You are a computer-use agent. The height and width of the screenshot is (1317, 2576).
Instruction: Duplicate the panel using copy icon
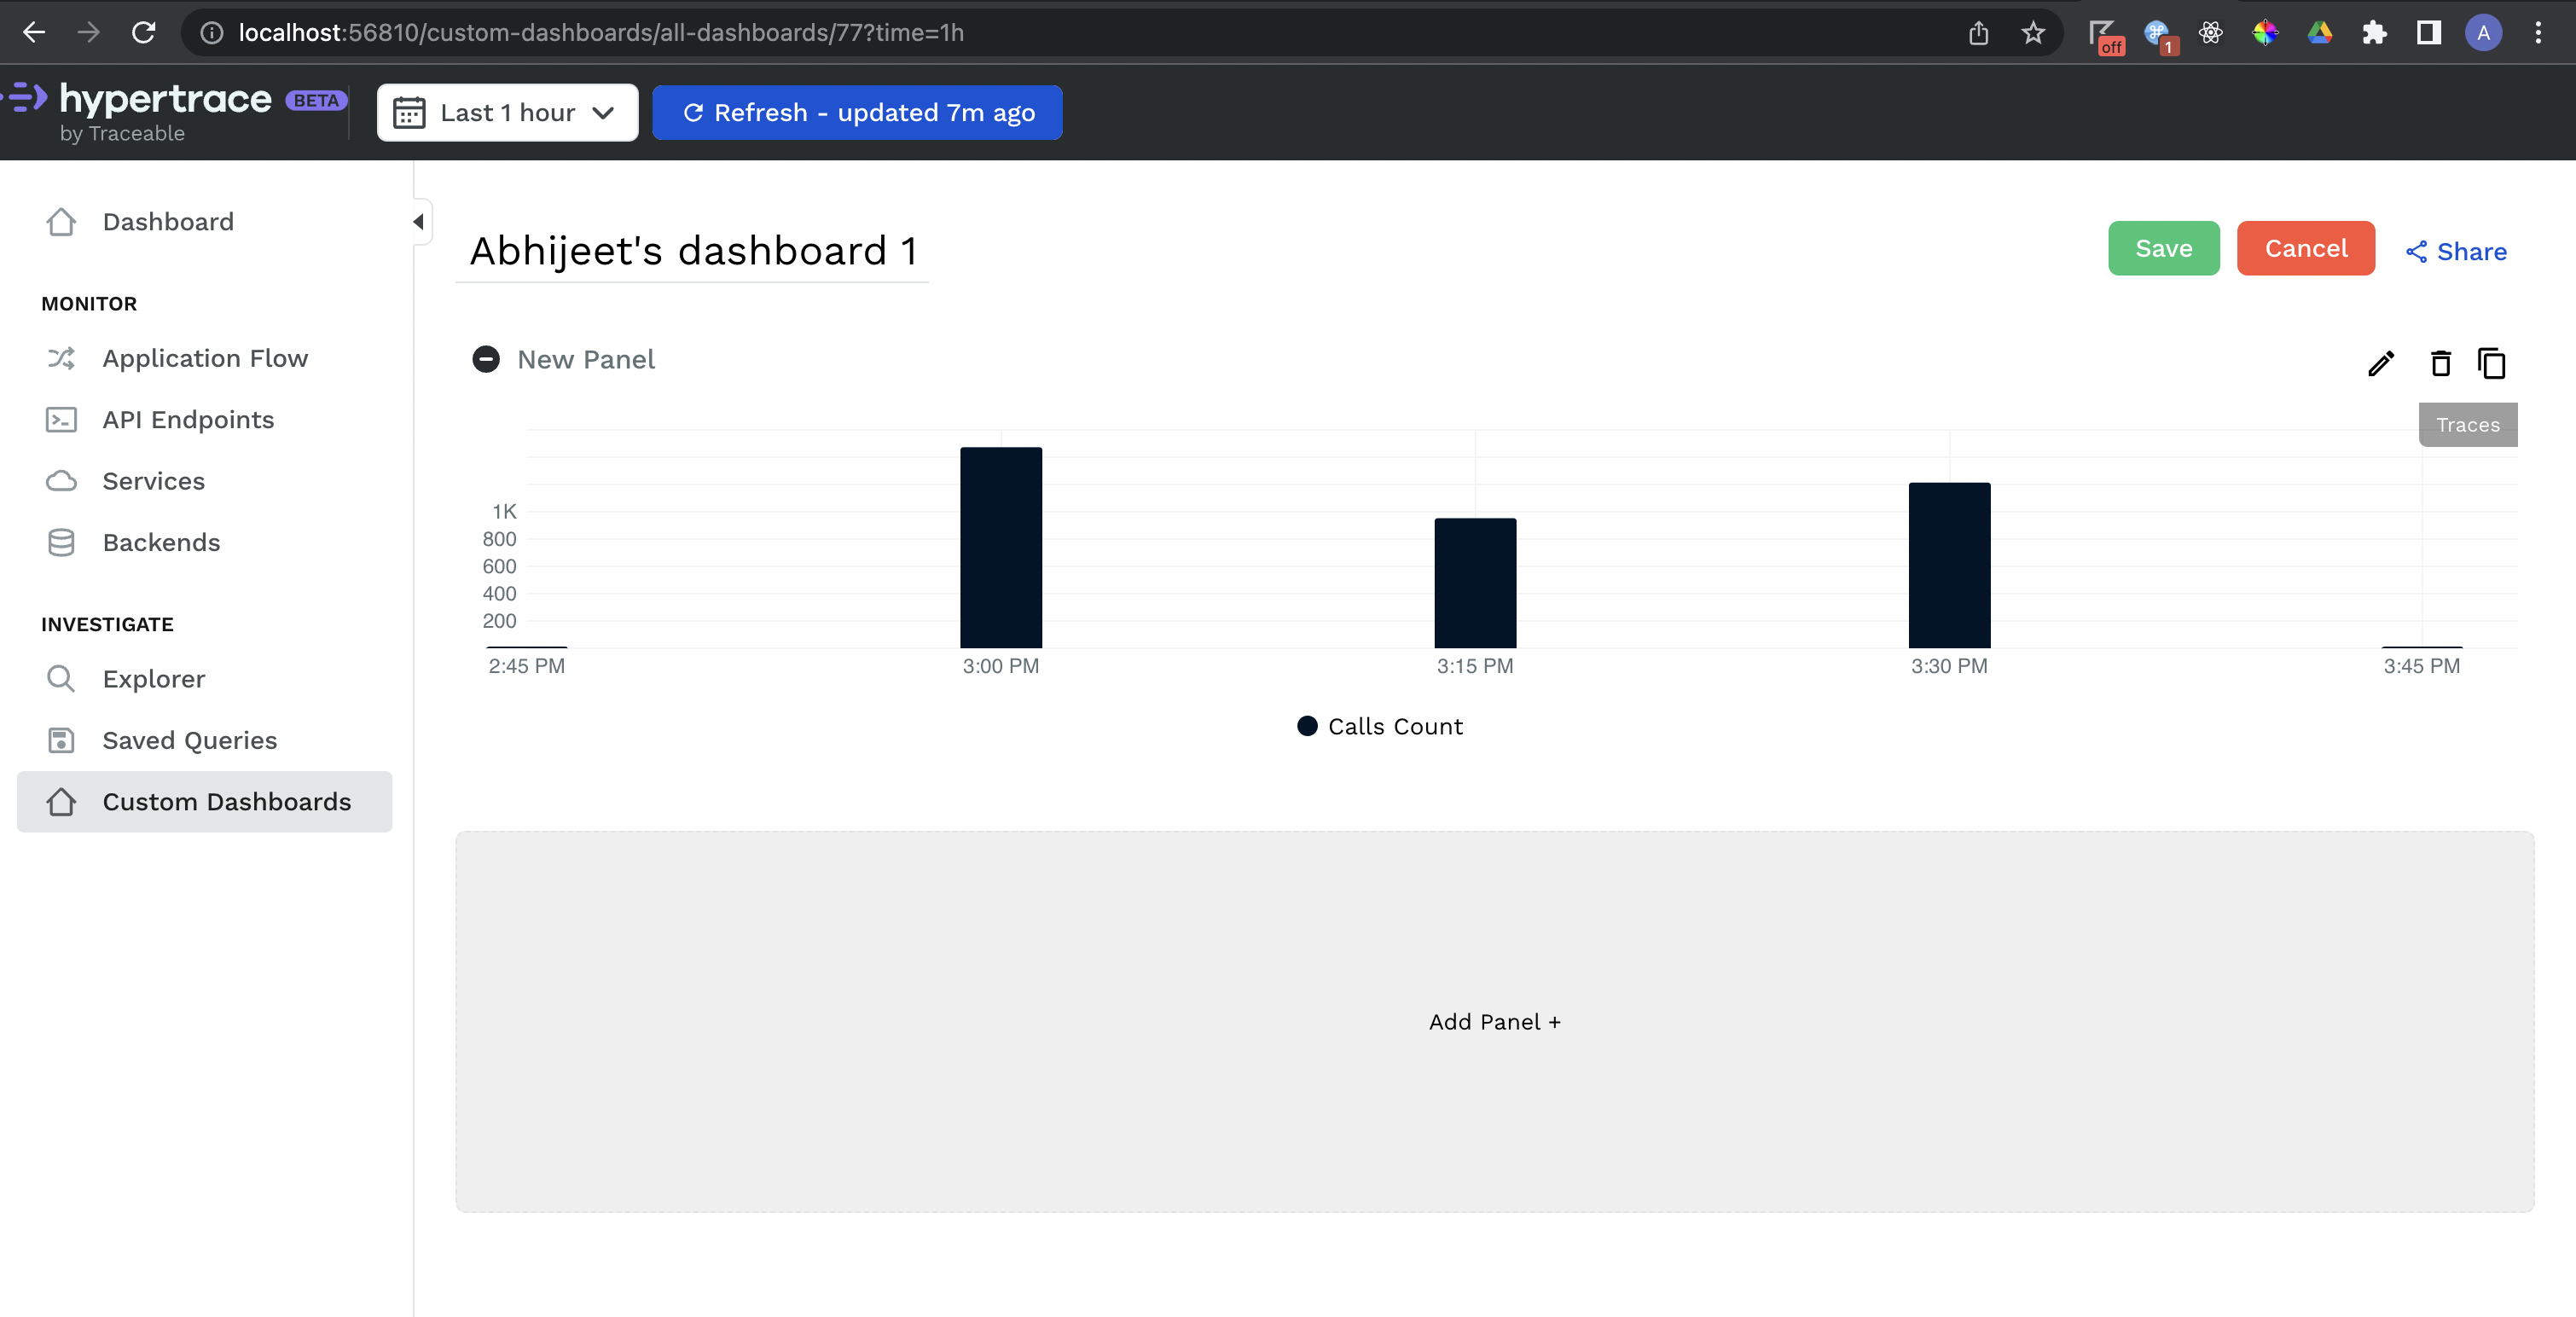click(2491, 363)
